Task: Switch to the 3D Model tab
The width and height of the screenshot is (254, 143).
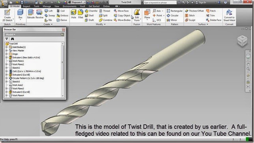Action: coord(15,6)
